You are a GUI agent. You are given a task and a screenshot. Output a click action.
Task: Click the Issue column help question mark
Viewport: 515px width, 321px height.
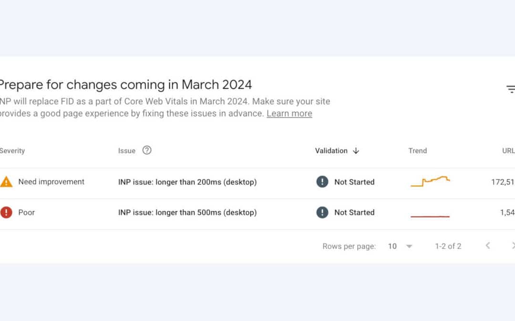(147, 150)
